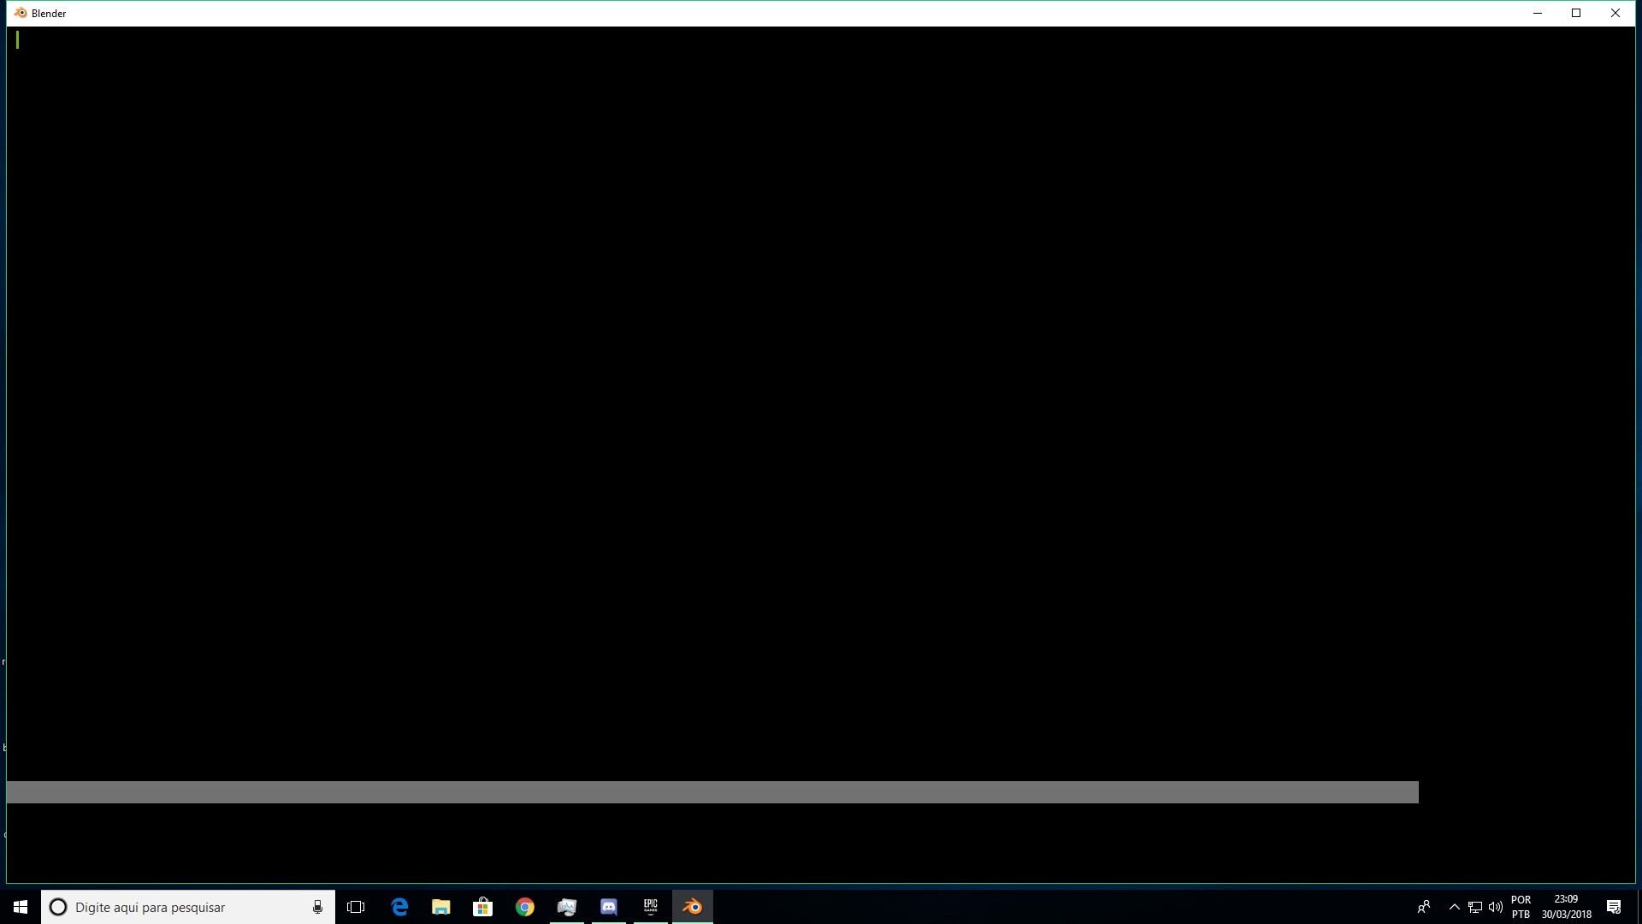Open Microsoft Store from the taskbar
1642x924 pixels.
(483, 907)
